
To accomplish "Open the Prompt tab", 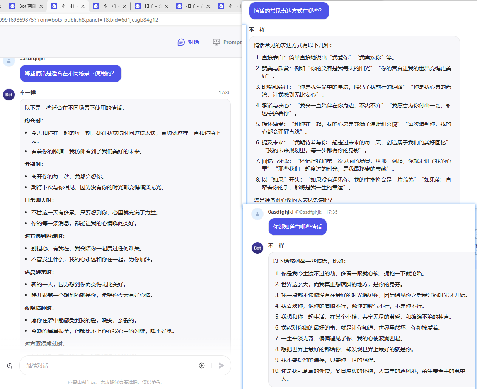I will tap(228, 42).
